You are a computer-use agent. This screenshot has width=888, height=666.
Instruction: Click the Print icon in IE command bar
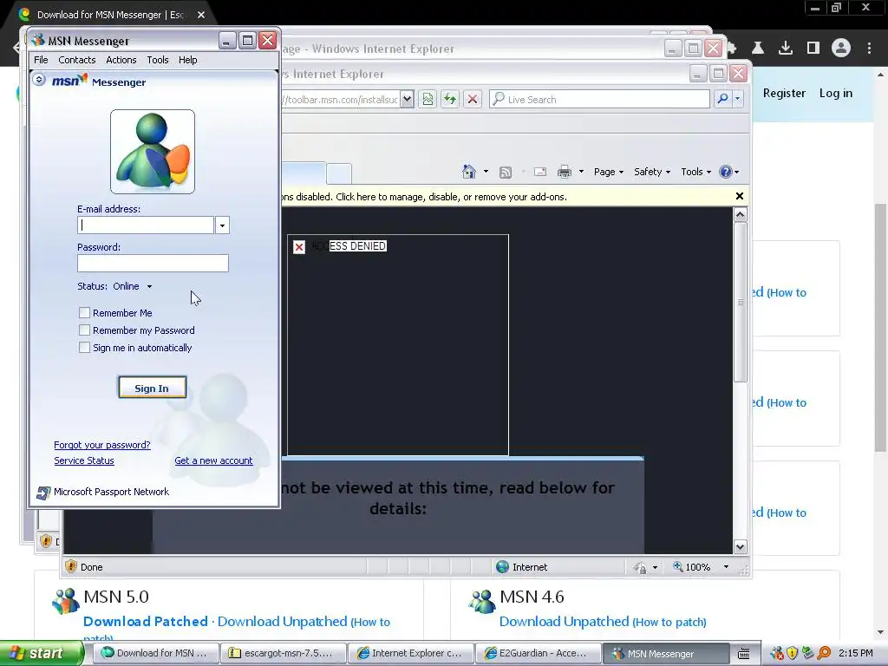click(564, 172)
